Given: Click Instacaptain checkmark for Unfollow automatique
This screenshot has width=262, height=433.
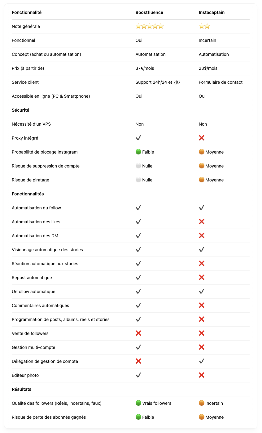Looking at the screenshot, I should (x=202, y=292).
